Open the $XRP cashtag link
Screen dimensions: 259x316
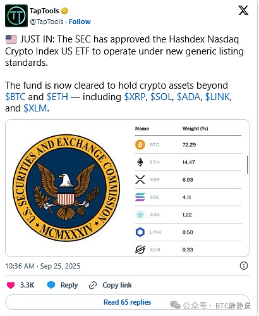point(135,97)
